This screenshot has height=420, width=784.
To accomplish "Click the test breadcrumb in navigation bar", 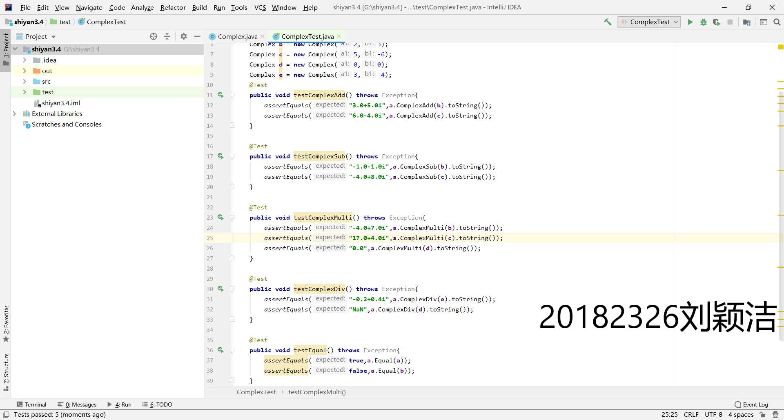I will (x=60, y=22).
